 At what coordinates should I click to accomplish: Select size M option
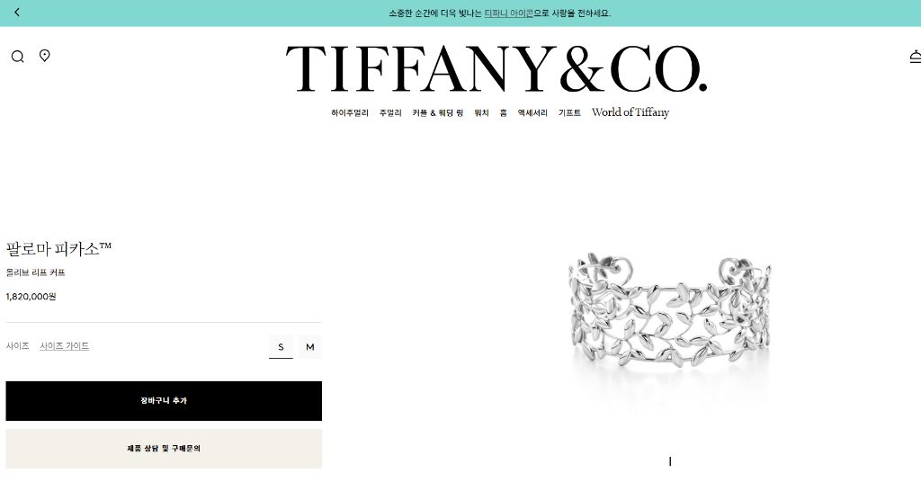point(310,347)
